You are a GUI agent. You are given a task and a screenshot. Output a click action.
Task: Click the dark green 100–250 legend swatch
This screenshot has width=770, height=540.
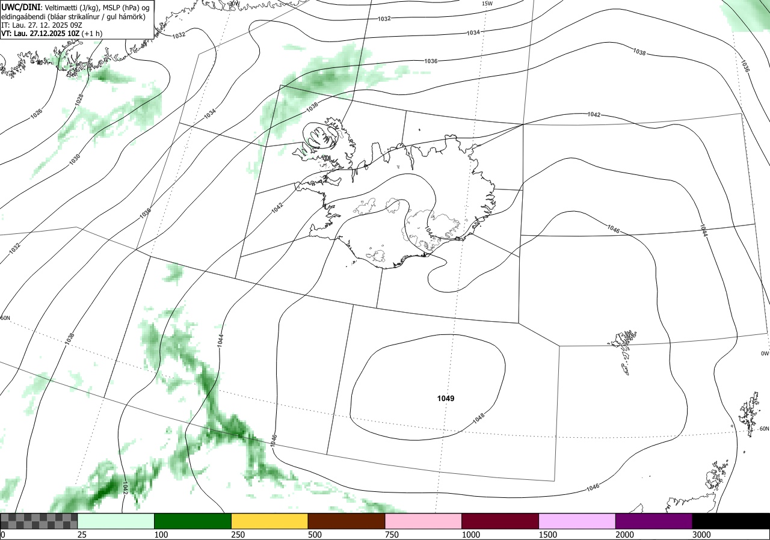click(193, 521)
